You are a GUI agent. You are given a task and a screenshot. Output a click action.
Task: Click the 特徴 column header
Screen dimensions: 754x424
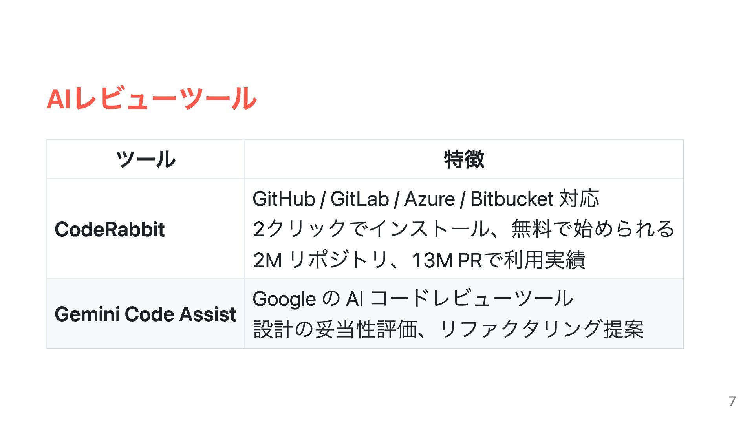pos(464,159)
